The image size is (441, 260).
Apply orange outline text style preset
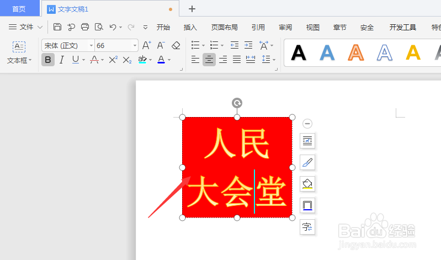(x=356, y=52)
